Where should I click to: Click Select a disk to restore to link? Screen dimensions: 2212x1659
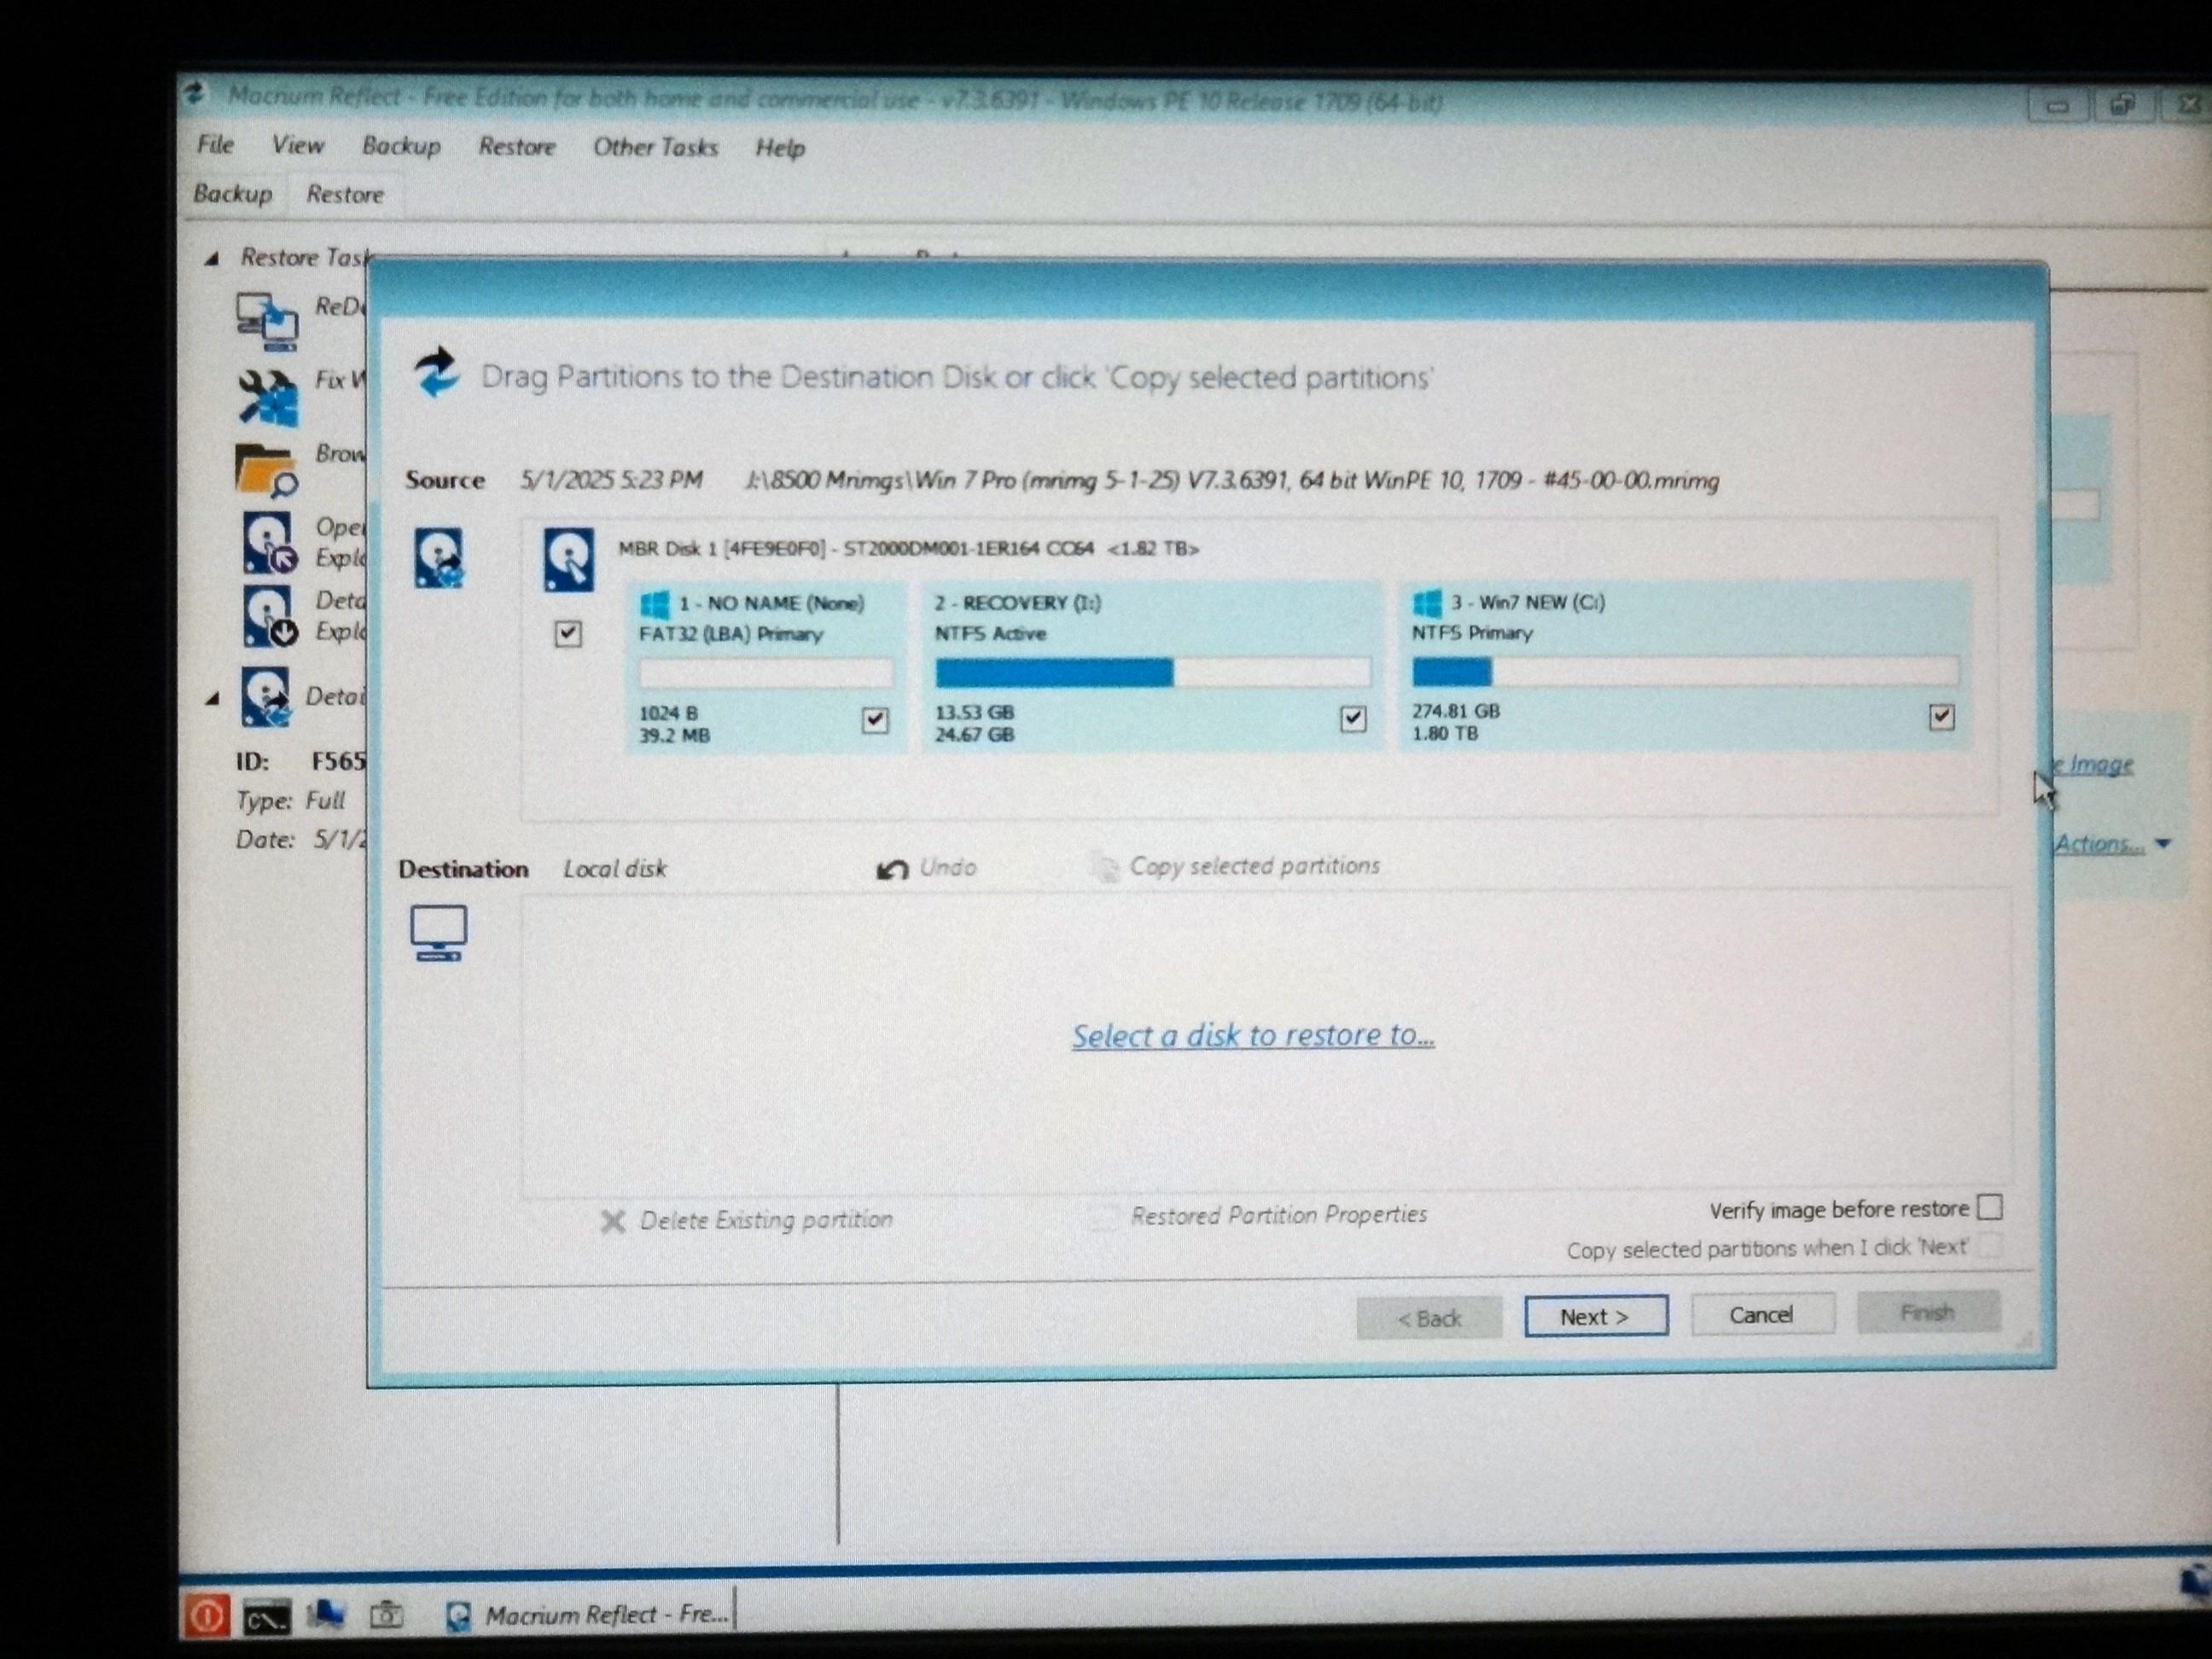[1253, 1035]
